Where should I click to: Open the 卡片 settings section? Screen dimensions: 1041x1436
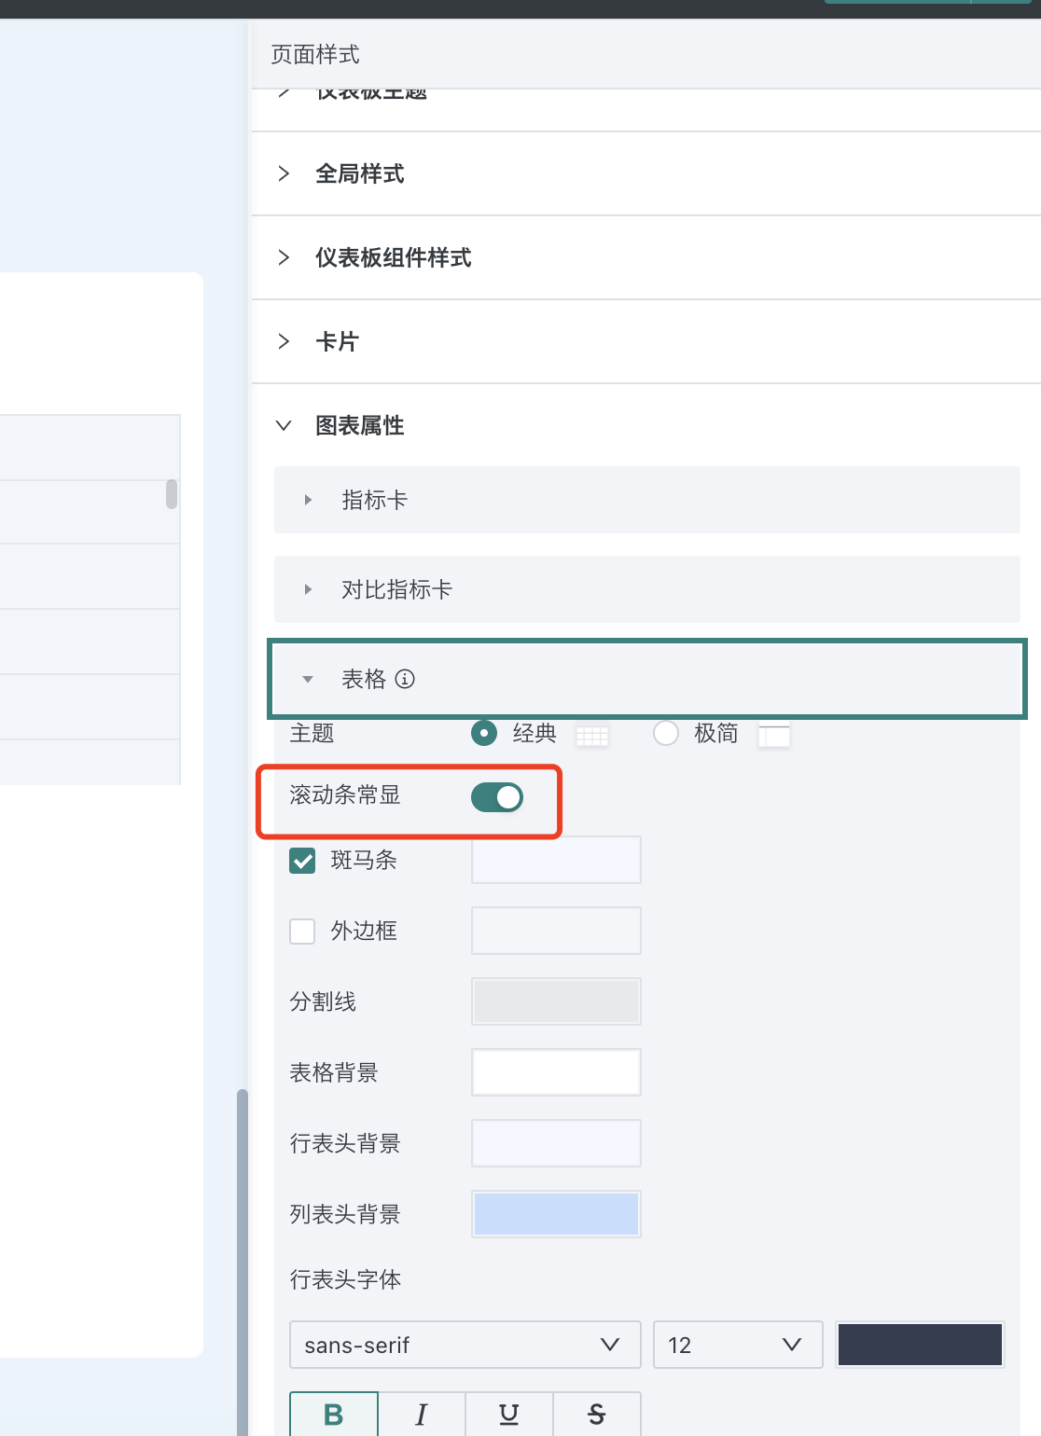click(646, 341)
